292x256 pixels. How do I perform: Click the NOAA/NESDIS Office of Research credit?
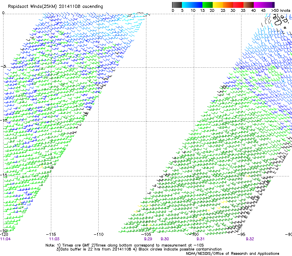[x=232, y=254]
